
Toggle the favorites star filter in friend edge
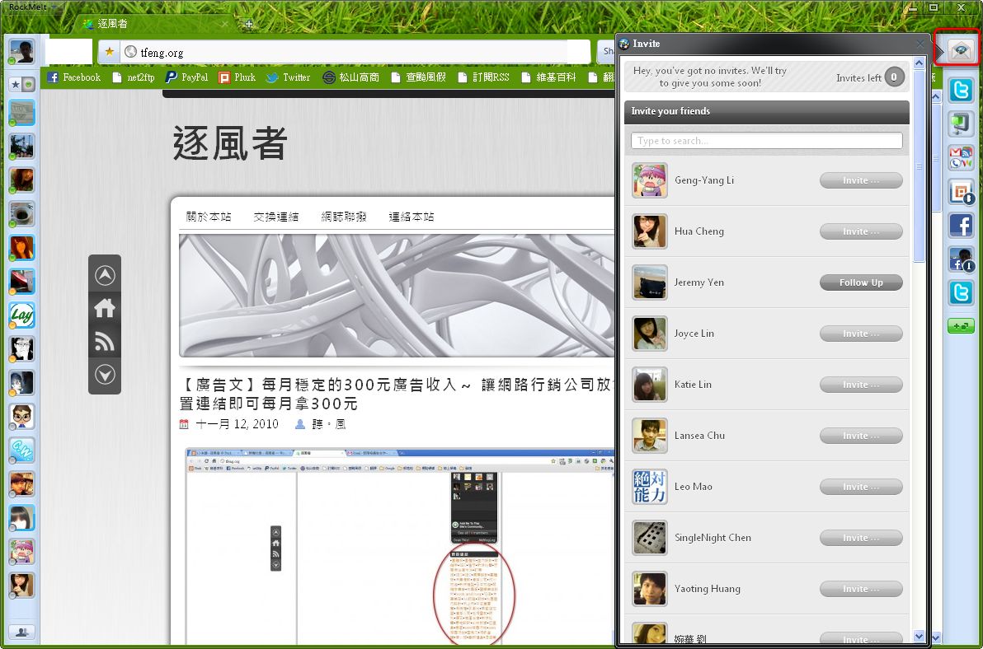pos(16,84)
